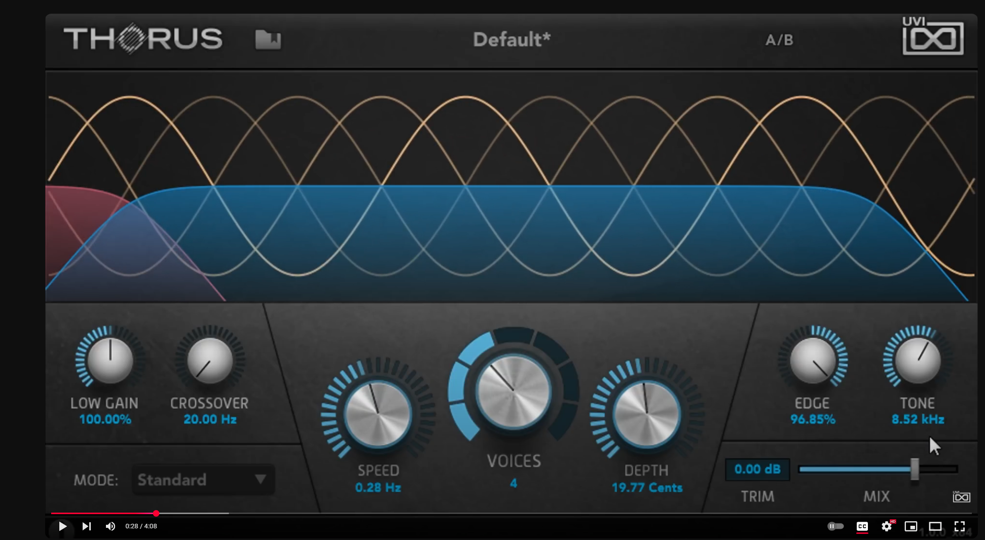This screenshot has width=985, height=540.
Task: Mute the video volume speaker
Action: coord(110,526)
